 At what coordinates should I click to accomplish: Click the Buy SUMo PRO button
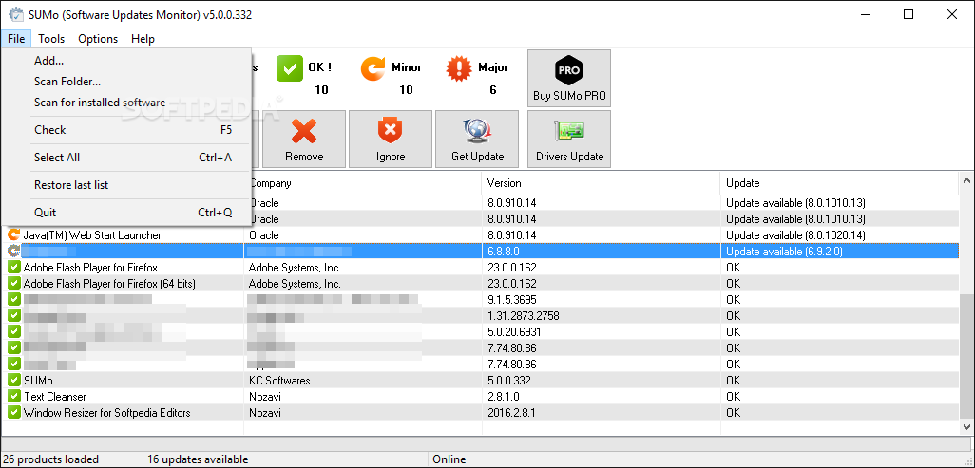click(x=569, y=78)
